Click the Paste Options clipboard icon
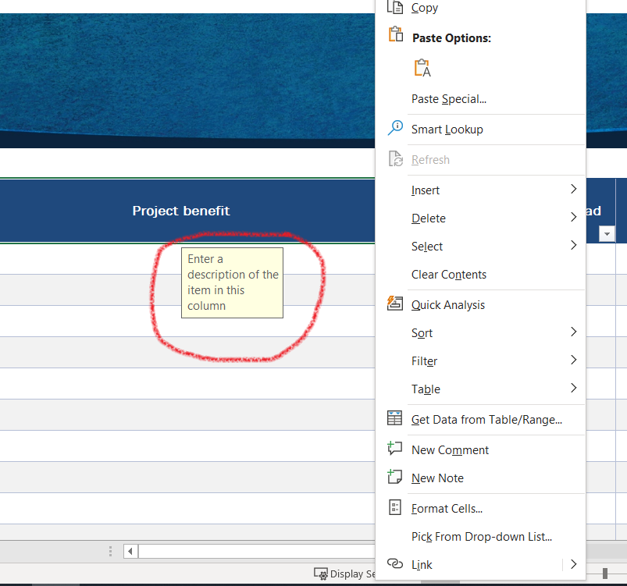This screenshot has width=627, height=586. coord(395,34)
